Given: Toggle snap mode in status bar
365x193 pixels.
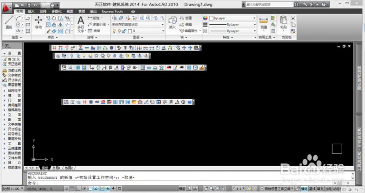Looking at the screenshot, I should [67, 188].
